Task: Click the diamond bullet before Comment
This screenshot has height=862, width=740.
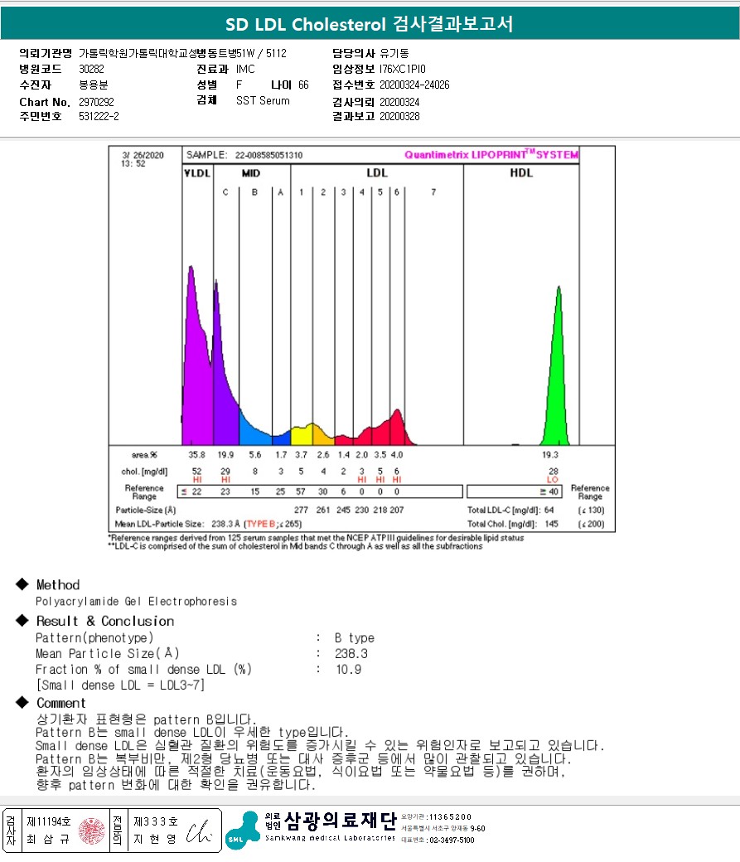Action: click(x=22, y=702)
